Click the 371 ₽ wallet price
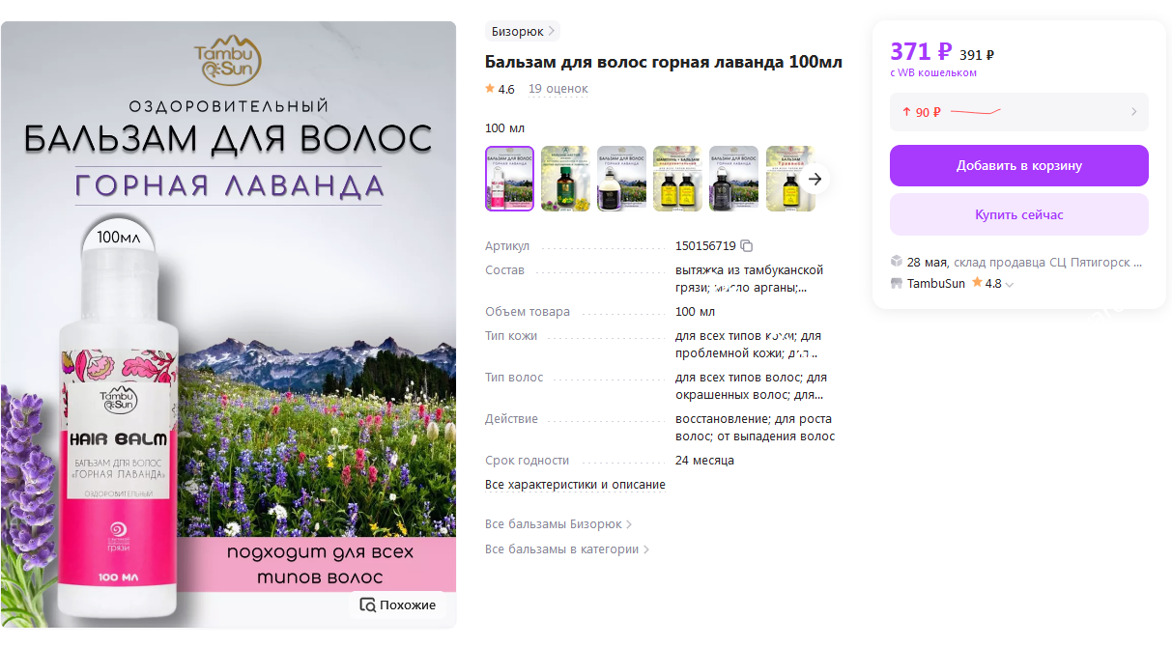1172x647 pixels. tap(921, 51)
